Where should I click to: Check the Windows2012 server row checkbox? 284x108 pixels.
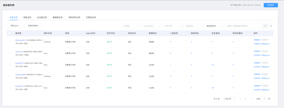click(x=10, y=42)
